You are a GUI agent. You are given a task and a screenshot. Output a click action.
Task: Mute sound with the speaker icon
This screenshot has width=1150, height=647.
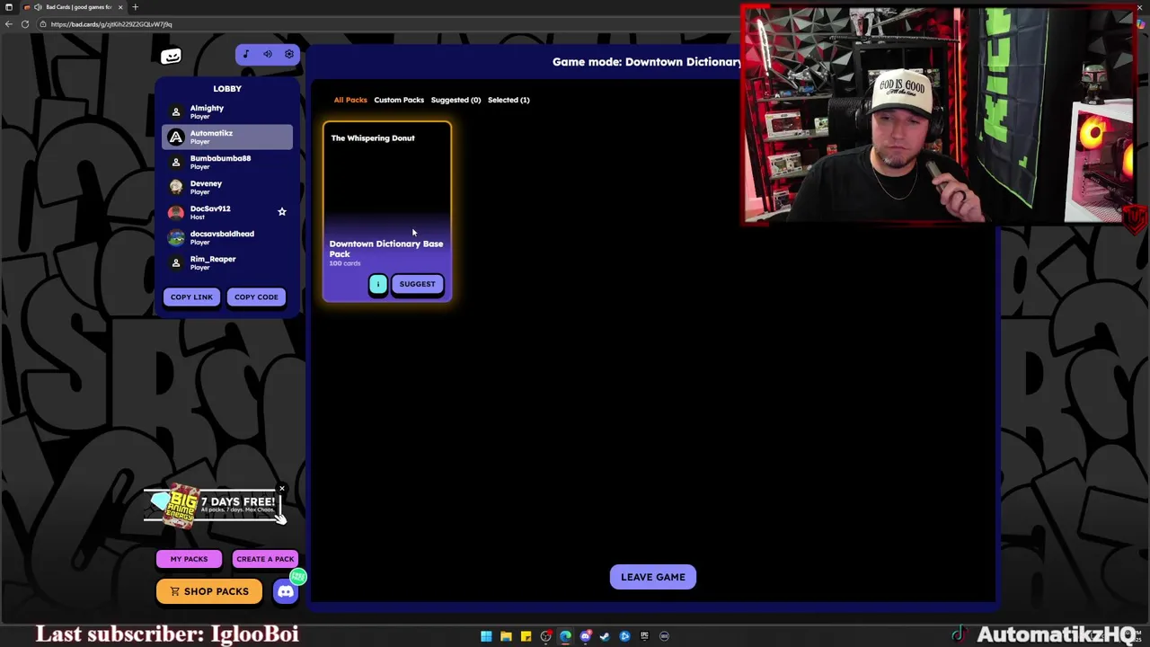point(268,54)
